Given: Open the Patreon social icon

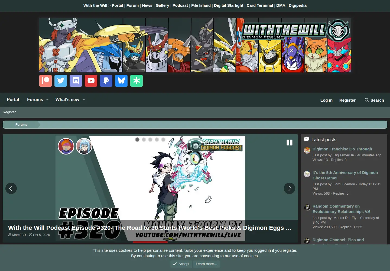Looking at the screenshot, I should click(45, 81).
